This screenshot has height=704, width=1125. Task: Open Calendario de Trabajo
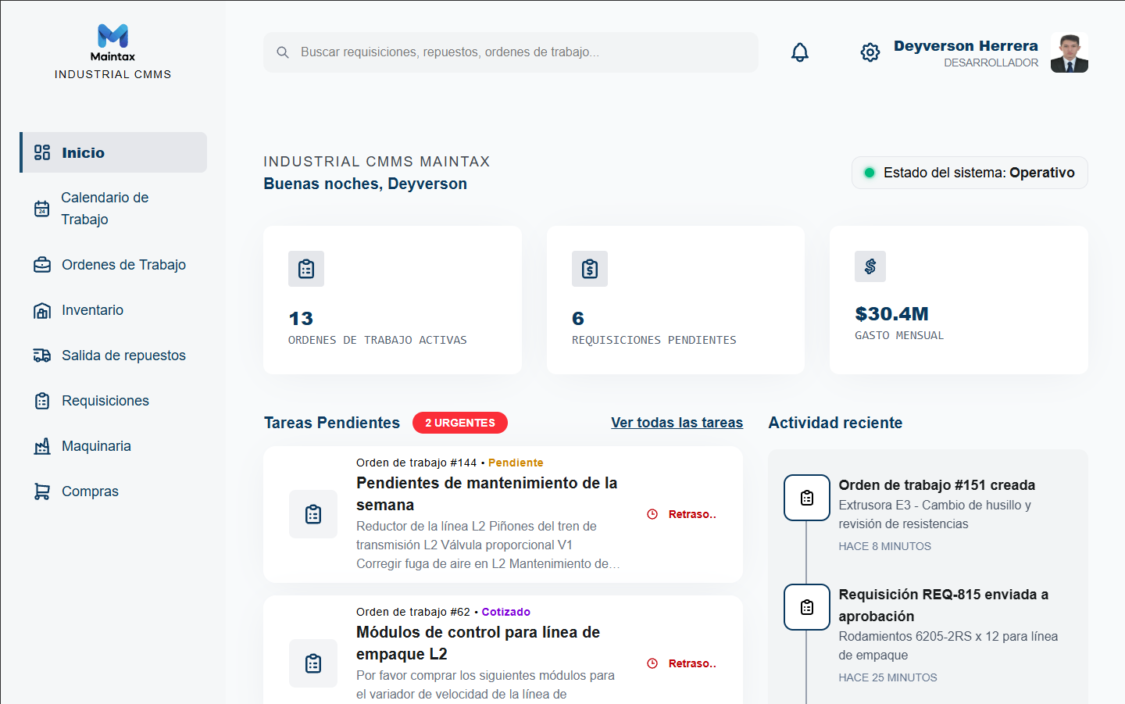pos(113,209)
